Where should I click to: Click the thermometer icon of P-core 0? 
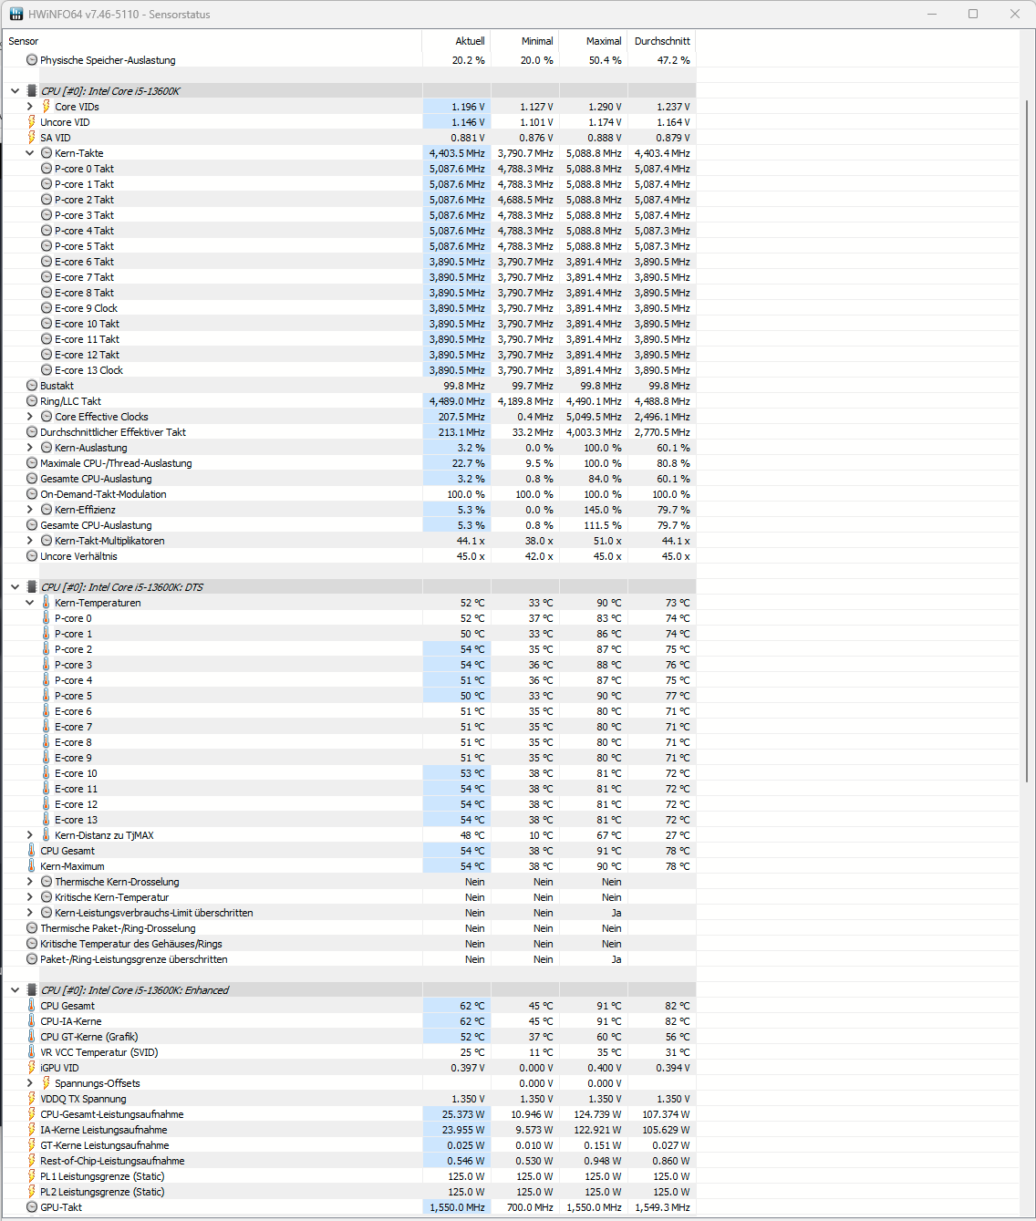click(x=47, y=618)
